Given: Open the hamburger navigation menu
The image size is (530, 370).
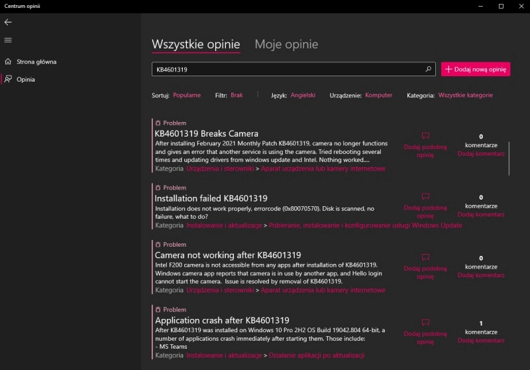Looking at the screenshot, I should pos(8,40).
